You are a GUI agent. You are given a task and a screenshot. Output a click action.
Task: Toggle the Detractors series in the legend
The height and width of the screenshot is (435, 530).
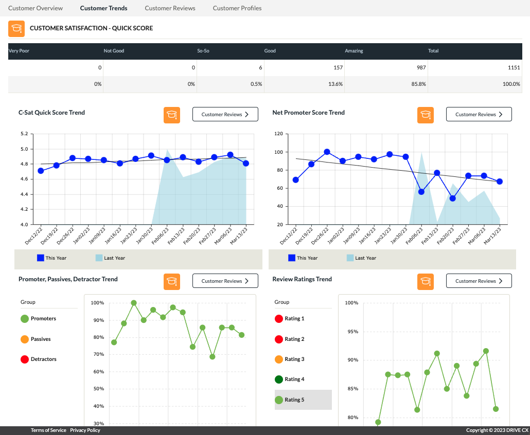point(39,359)
